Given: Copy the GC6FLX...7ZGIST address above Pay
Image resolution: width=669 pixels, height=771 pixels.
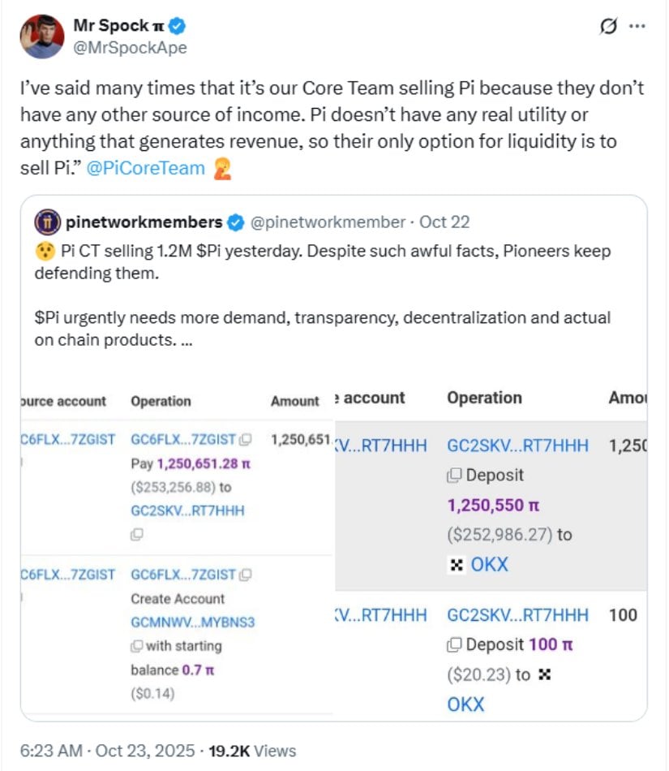Looking at the screenshot, I should pyautogui.click(x=247, y=440).
